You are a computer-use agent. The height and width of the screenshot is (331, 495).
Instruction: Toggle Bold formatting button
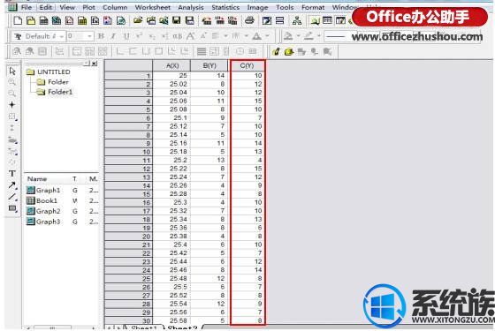[101, 36]
